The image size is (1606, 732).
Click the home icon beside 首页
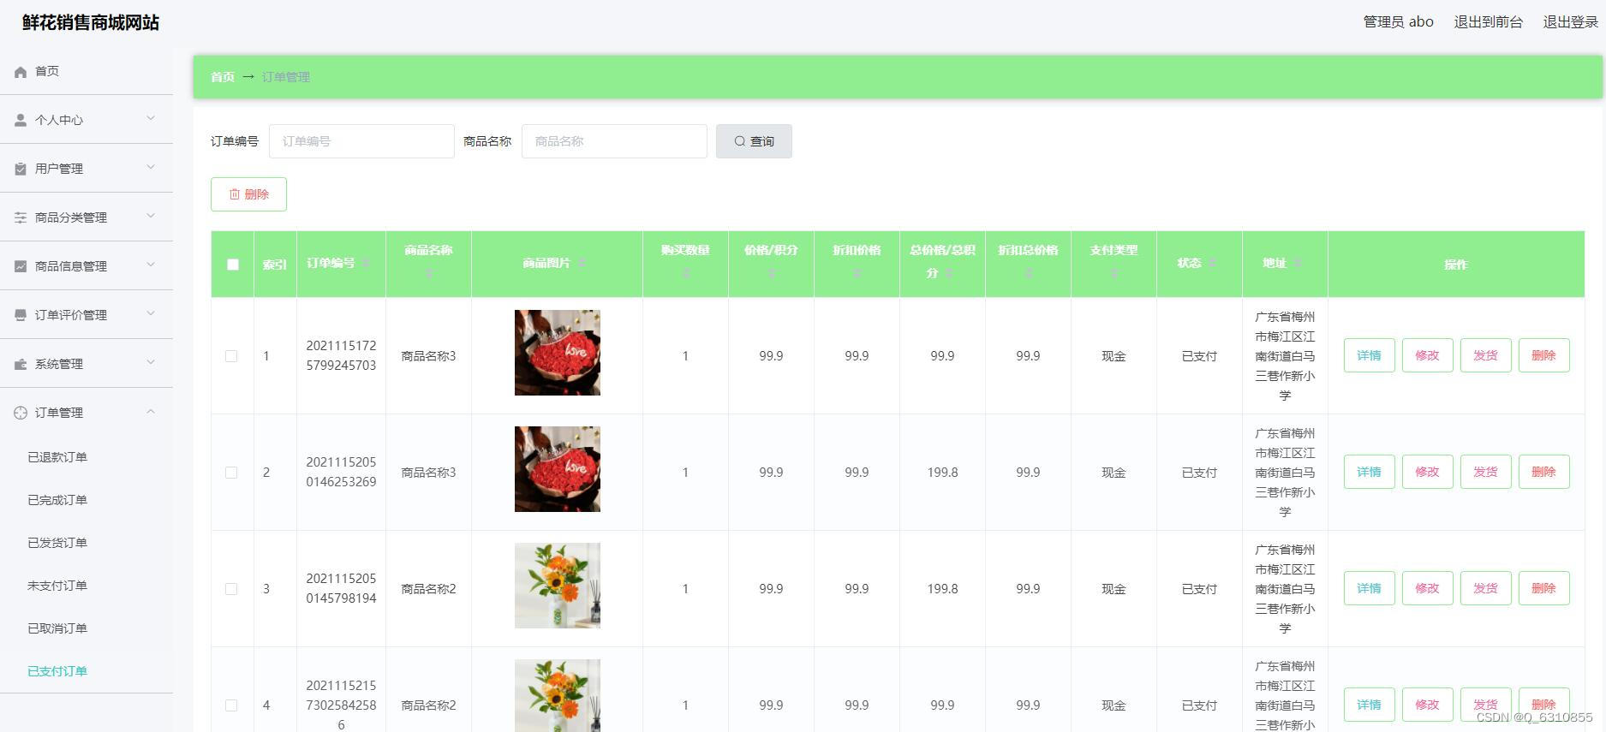pos(21,72)
